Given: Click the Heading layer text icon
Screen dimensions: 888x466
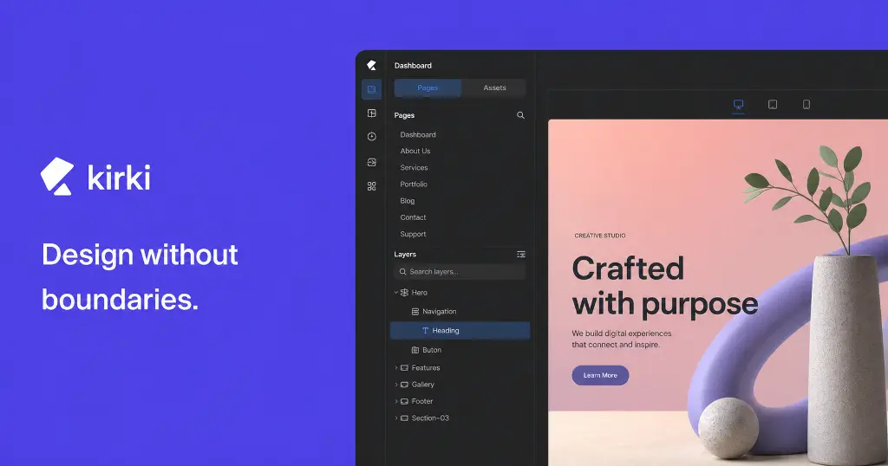Looking at the screenshot, I should tap(425, 331).
